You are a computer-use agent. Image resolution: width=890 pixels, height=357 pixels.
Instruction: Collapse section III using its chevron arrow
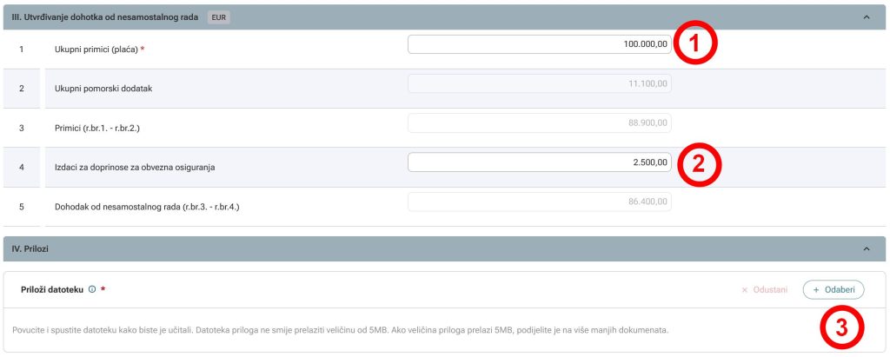coord(866,17)
